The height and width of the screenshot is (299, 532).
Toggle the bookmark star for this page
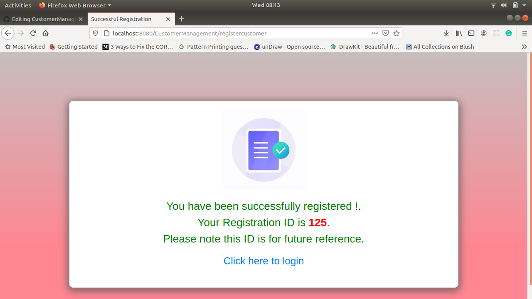[396, 33]
